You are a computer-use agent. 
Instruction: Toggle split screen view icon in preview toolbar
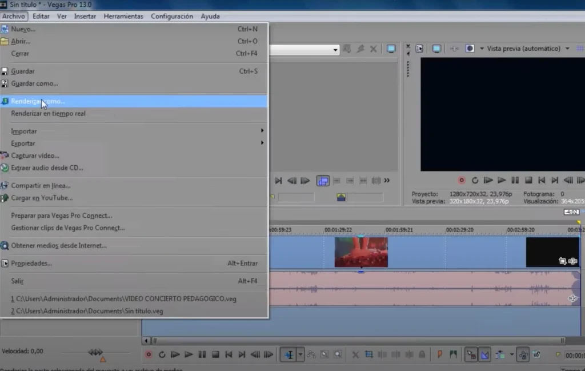point(470,49)
